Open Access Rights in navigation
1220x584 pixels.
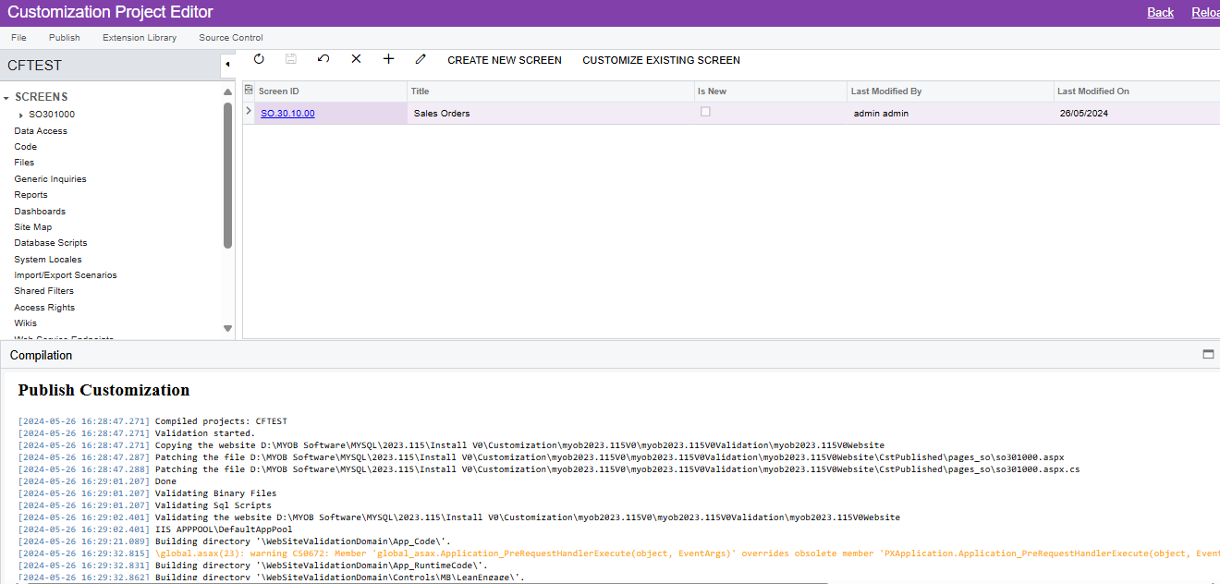click(x=44, y=308)
